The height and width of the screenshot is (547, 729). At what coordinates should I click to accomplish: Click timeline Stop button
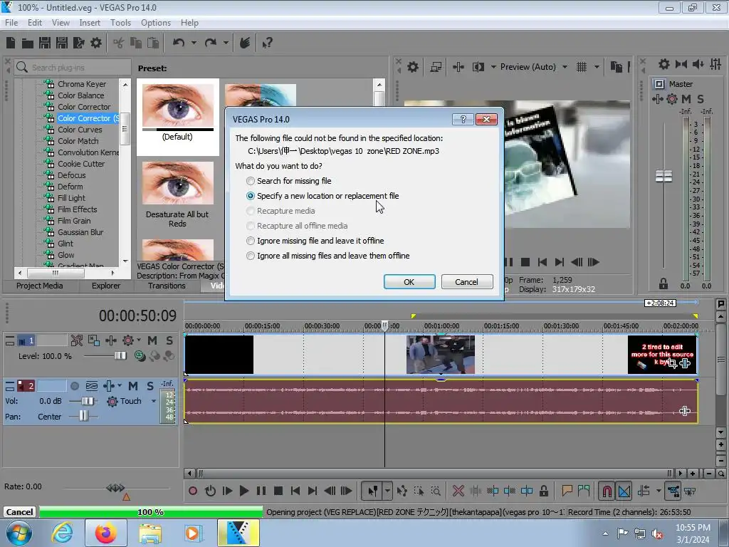(278, 491)
